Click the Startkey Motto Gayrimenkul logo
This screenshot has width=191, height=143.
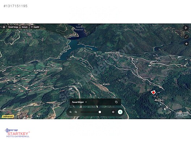click(17, 133)
